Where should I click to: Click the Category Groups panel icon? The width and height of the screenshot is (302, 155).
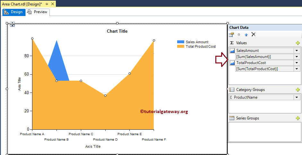(x=232, y=90)
